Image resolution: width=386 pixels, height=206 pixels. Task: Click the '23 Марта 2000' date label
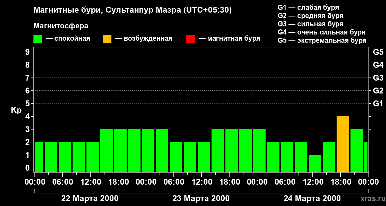201,199
